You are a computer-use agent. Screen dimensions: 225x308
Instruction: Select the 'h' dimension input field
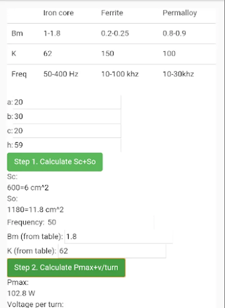tap(67, 145)
